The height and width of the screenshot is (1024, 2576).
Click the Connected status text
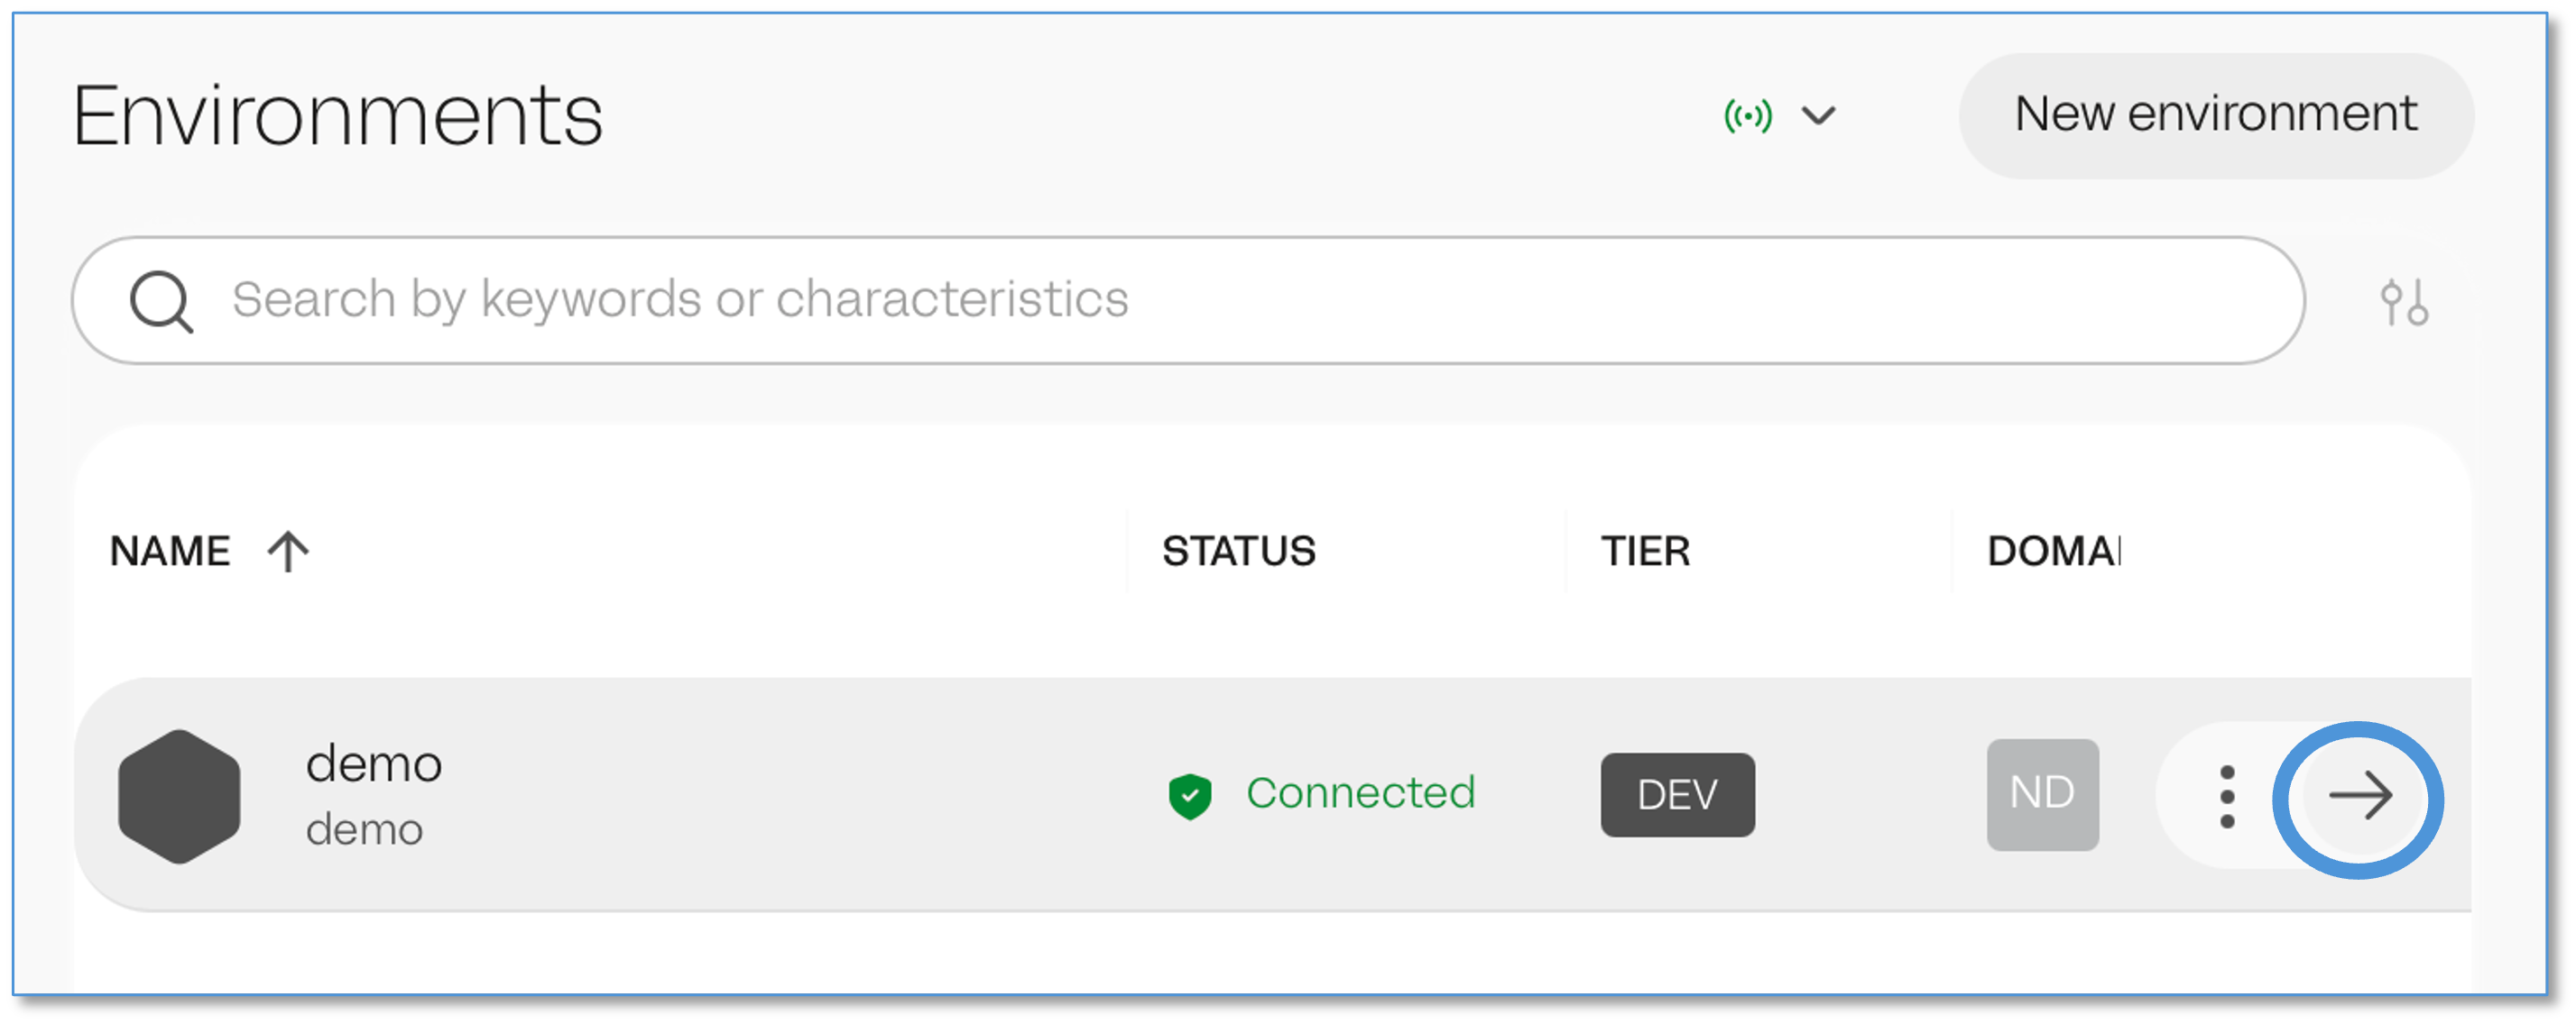tap(1360, 793)
